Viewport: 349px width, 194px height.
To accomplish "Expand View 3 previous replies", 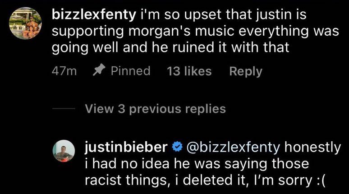I will point(155,109).
